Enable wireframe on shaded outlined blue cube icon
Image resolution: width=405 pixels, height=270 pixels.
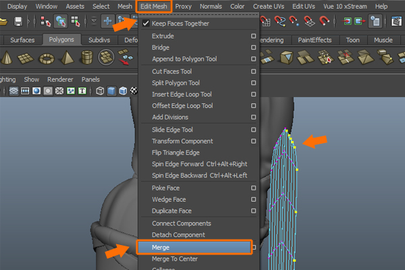(x=123, y=91)
